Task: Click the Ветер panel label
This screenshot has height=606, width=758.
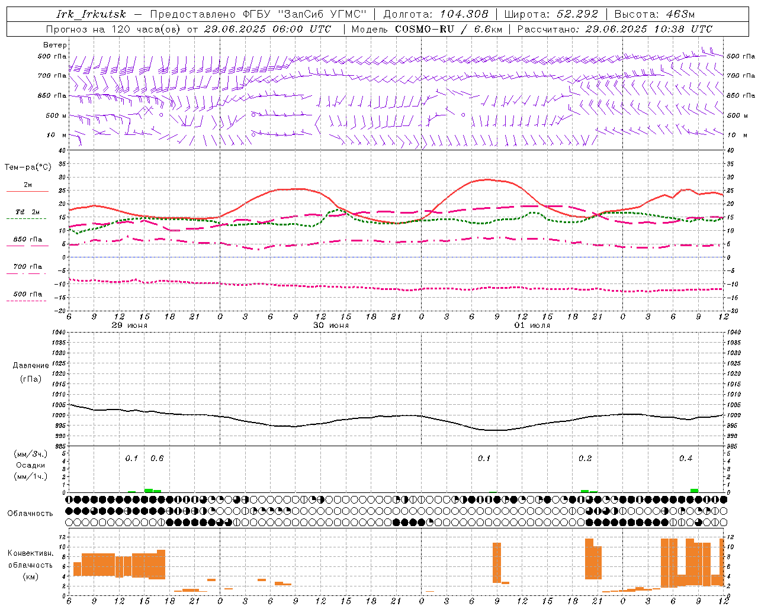Action: coord(55,45)
